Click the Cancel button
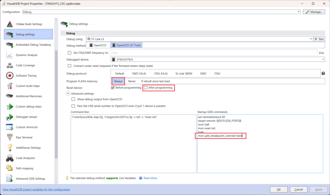 [x=298, y=189]
